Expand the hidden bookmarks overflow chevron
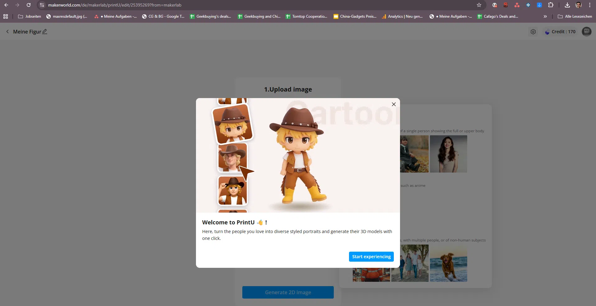Screen dimensions: 596x306 [545, 16]
